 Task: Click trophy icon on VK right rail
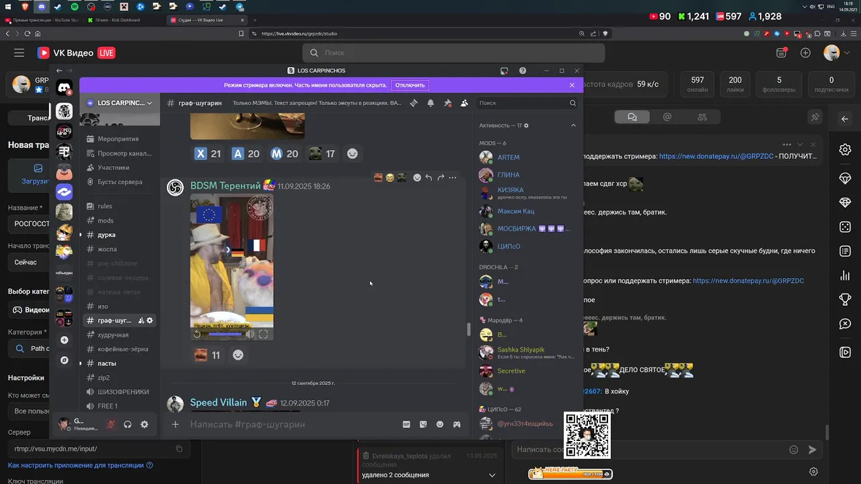coord(846,300)
